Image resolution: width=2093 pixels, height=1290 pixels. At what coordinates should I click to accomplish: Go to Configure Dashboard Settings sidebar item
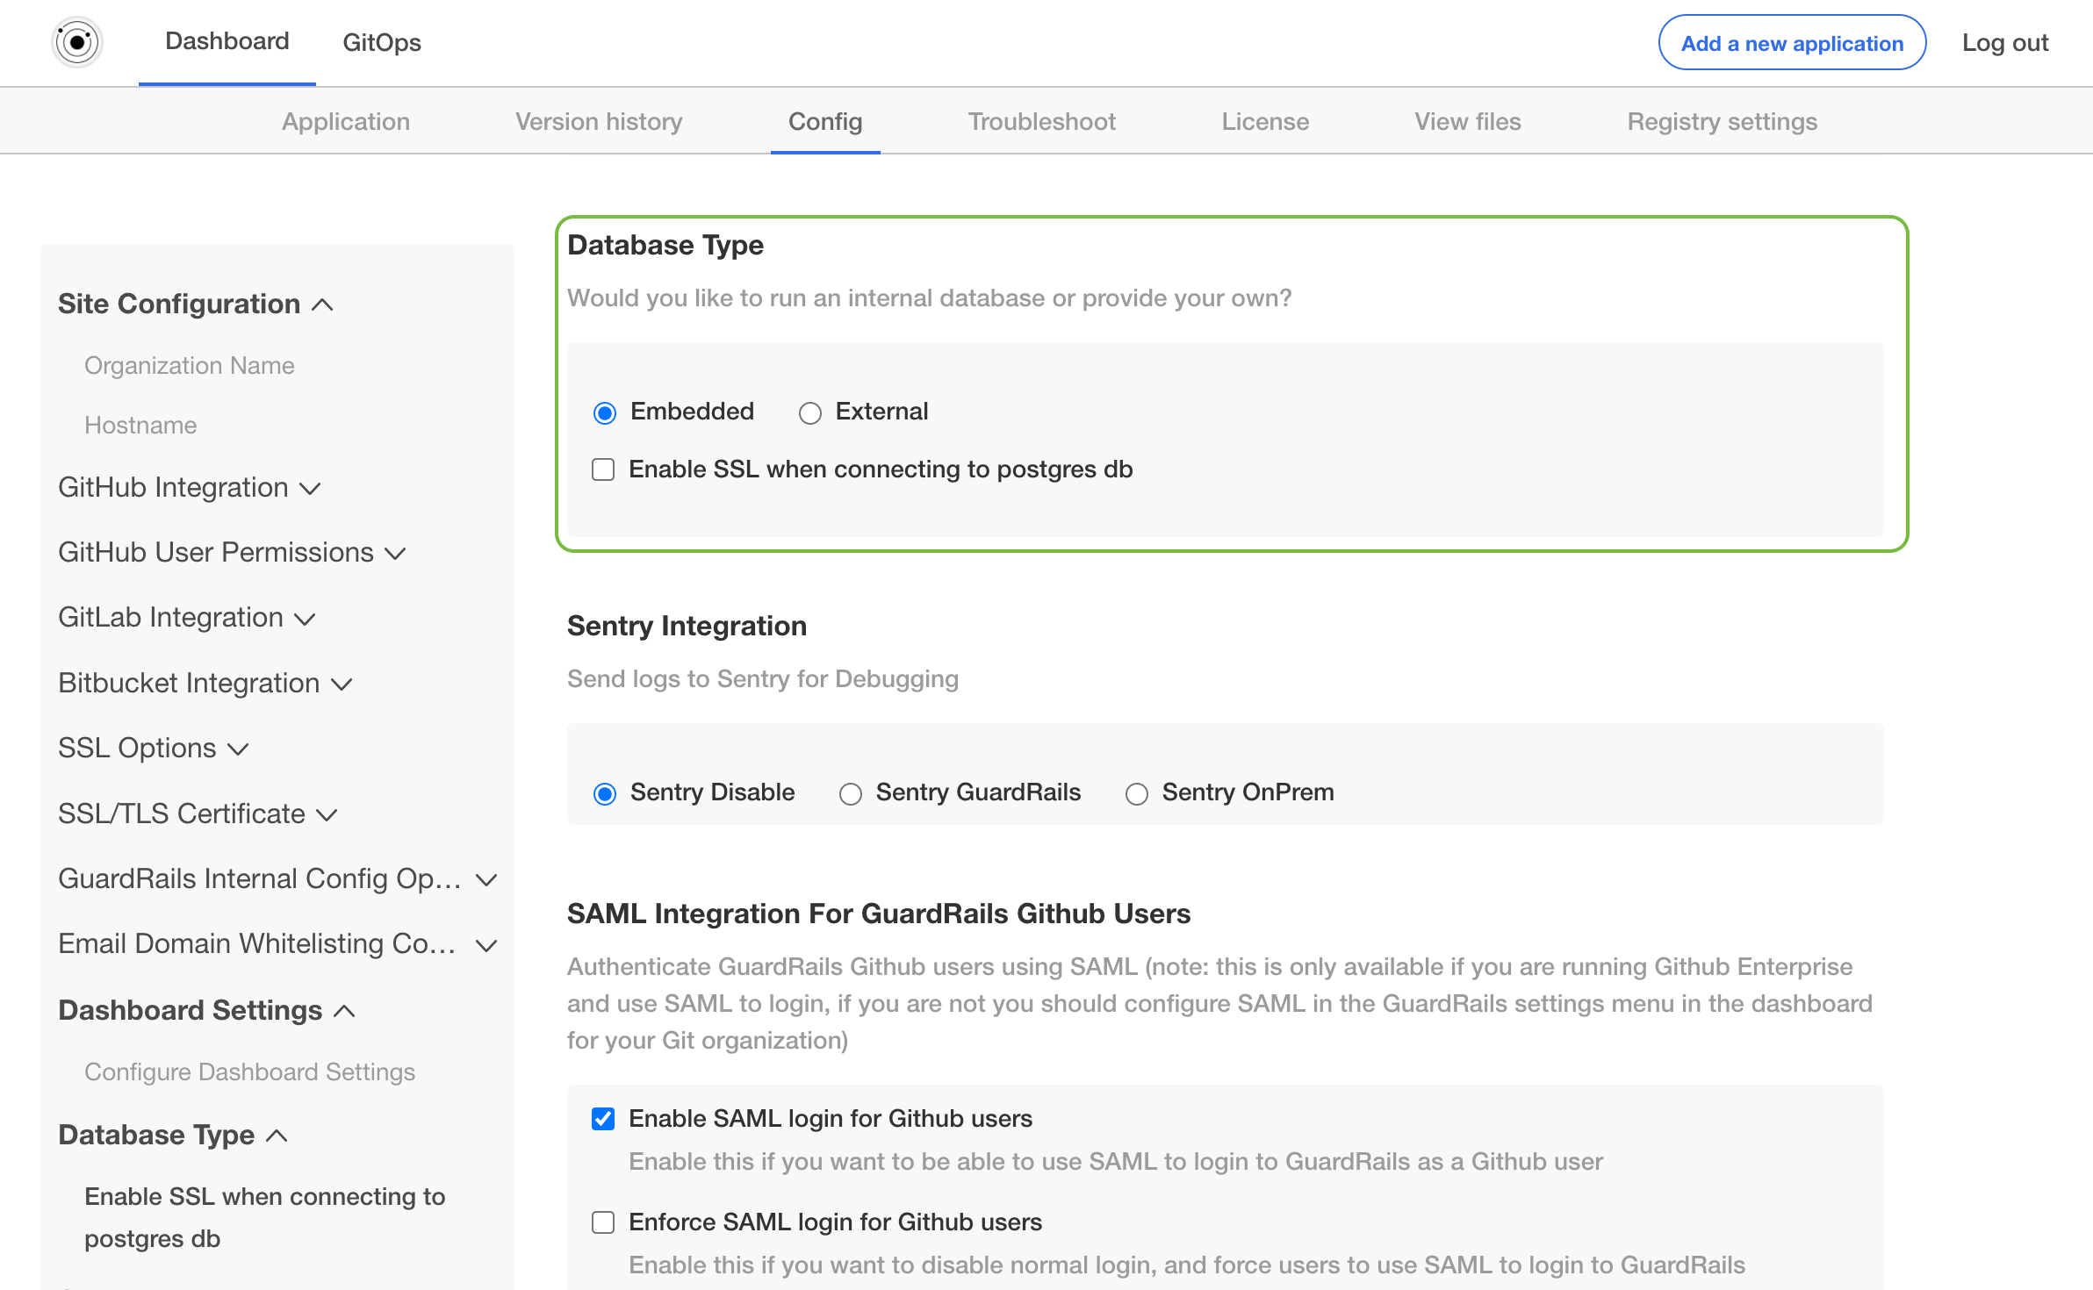tap(249, 1071)
